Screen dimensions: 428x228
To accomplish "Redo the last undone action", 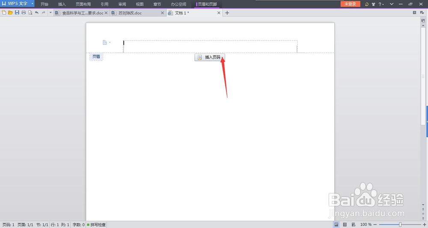I will 43,12.
